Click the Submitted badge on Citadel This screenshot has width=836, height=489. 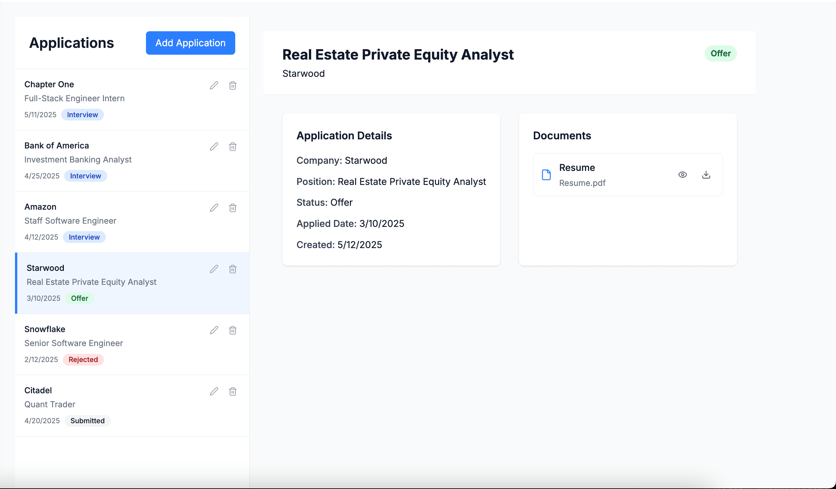(87, 421)
